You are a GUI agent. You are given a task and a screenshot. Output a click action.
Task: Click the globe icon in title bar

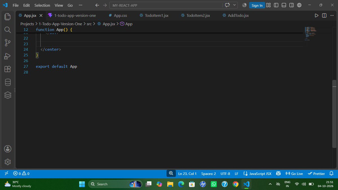tap(299, 5)
